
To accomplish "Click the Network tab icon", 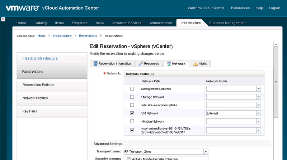I will 169,64.
